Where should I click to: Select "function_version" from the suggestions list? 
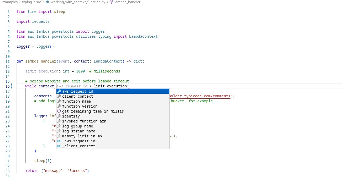[80, 106]
